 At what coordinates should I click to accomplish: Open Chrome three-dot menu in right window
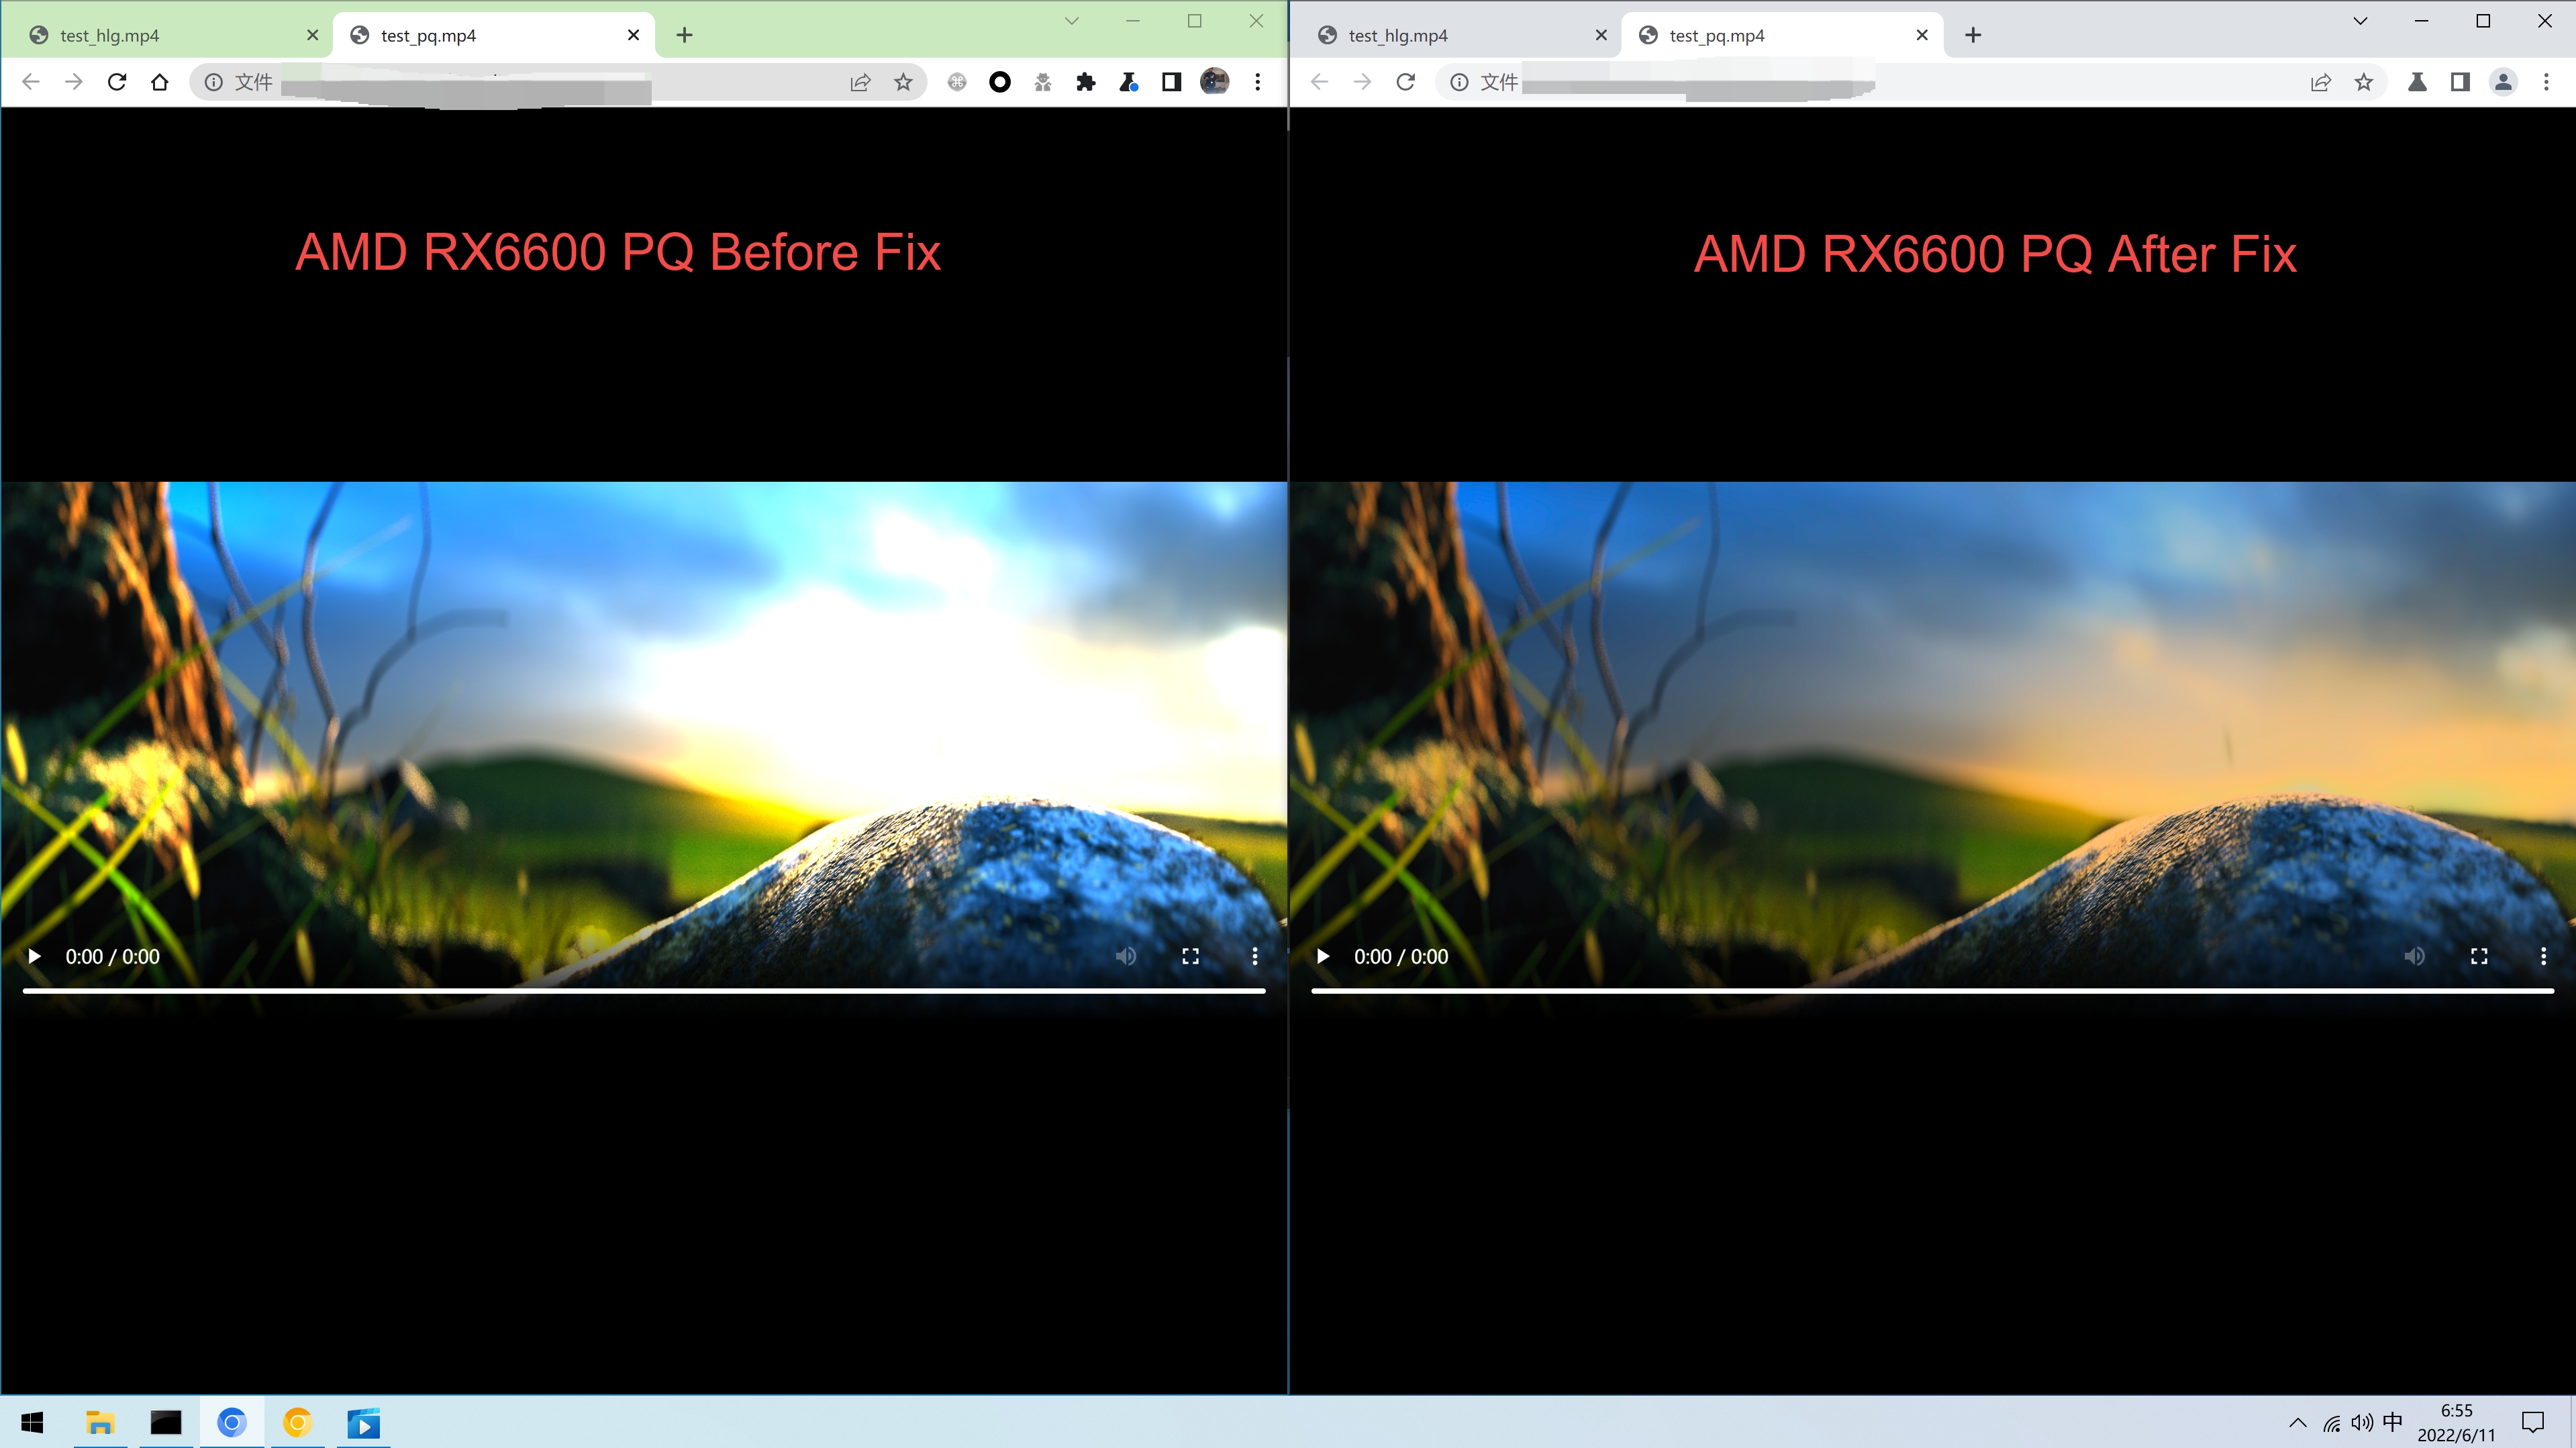coord(2546,82)
